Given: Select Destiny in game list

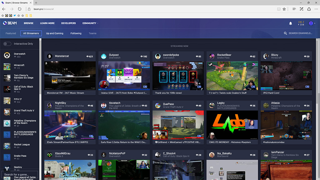Looking at the screenshot, I should pyautogui.click(x=18, y=167).
